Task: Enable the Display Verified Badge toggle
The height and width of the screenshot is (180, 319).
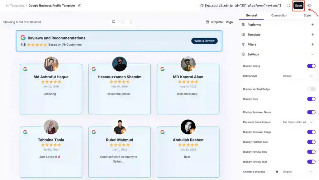Action: [311, 89]
